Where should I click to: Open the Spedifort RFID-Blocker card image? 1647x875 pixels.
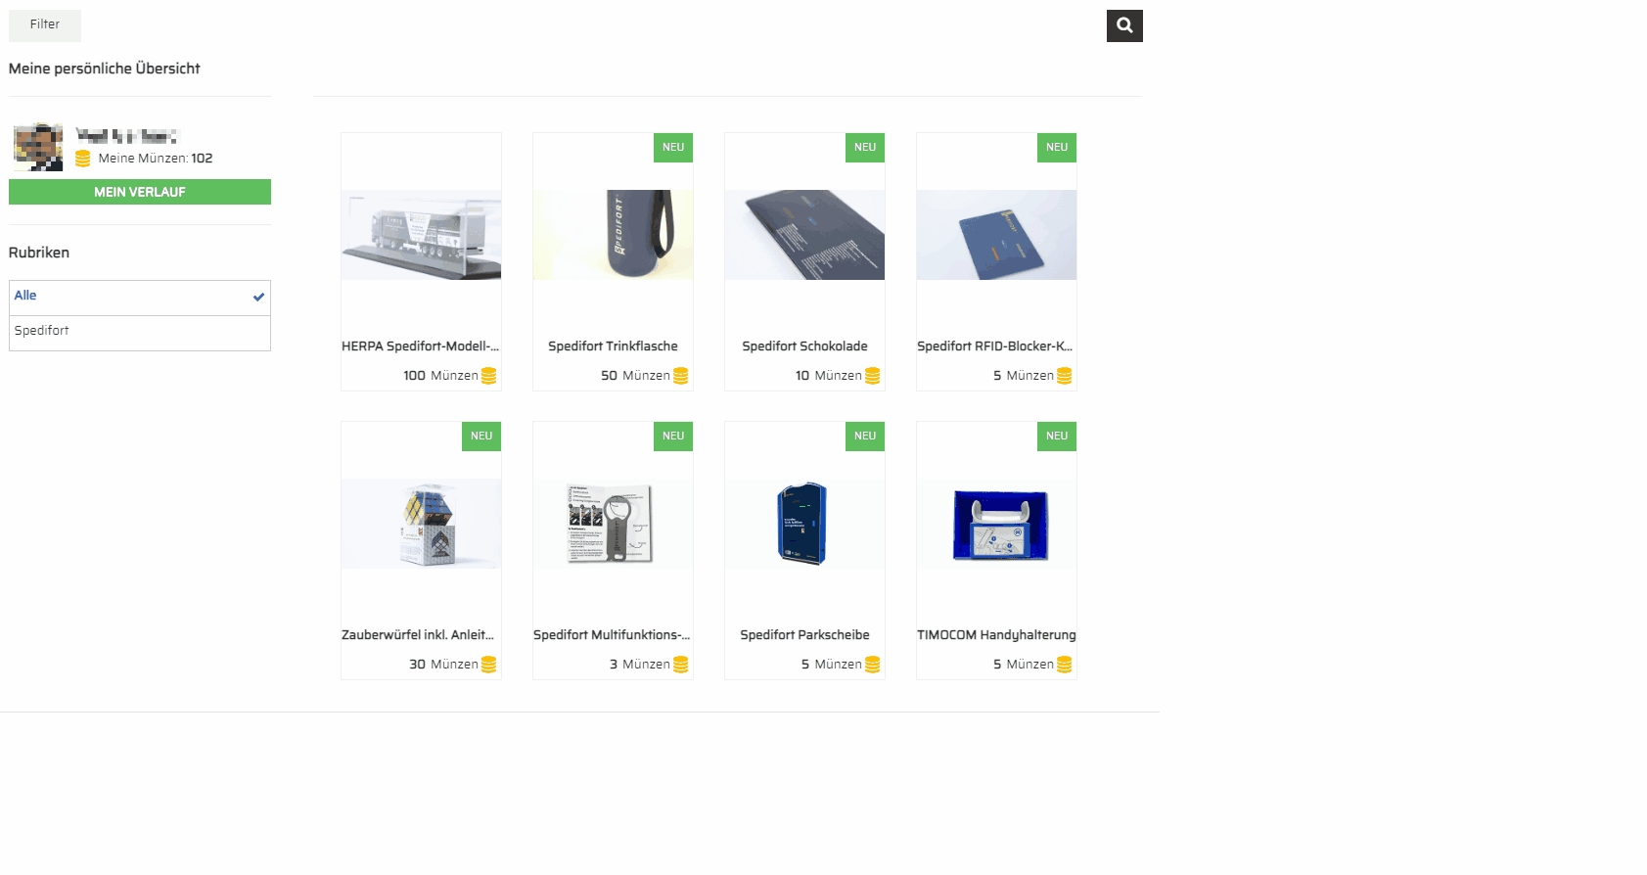click(x=996, y=235)
